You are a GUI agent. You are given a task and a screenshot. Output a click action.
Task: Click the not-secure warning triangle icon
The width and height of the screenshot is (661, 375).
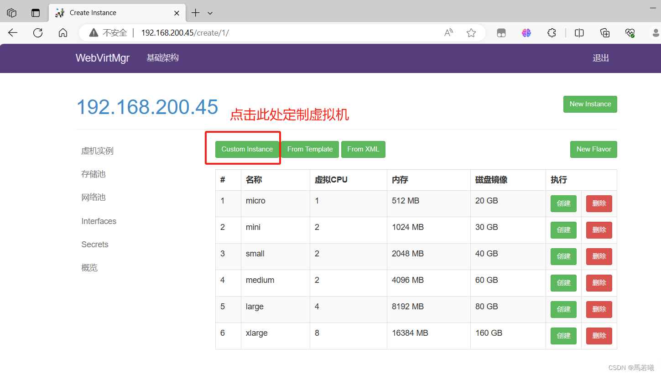pyautogui.click(x=94, y=33)
